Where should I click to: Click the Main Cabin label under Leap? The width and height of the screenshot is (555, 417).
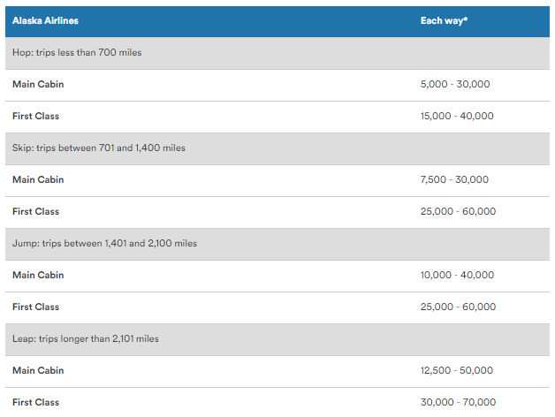click(38, 370)
